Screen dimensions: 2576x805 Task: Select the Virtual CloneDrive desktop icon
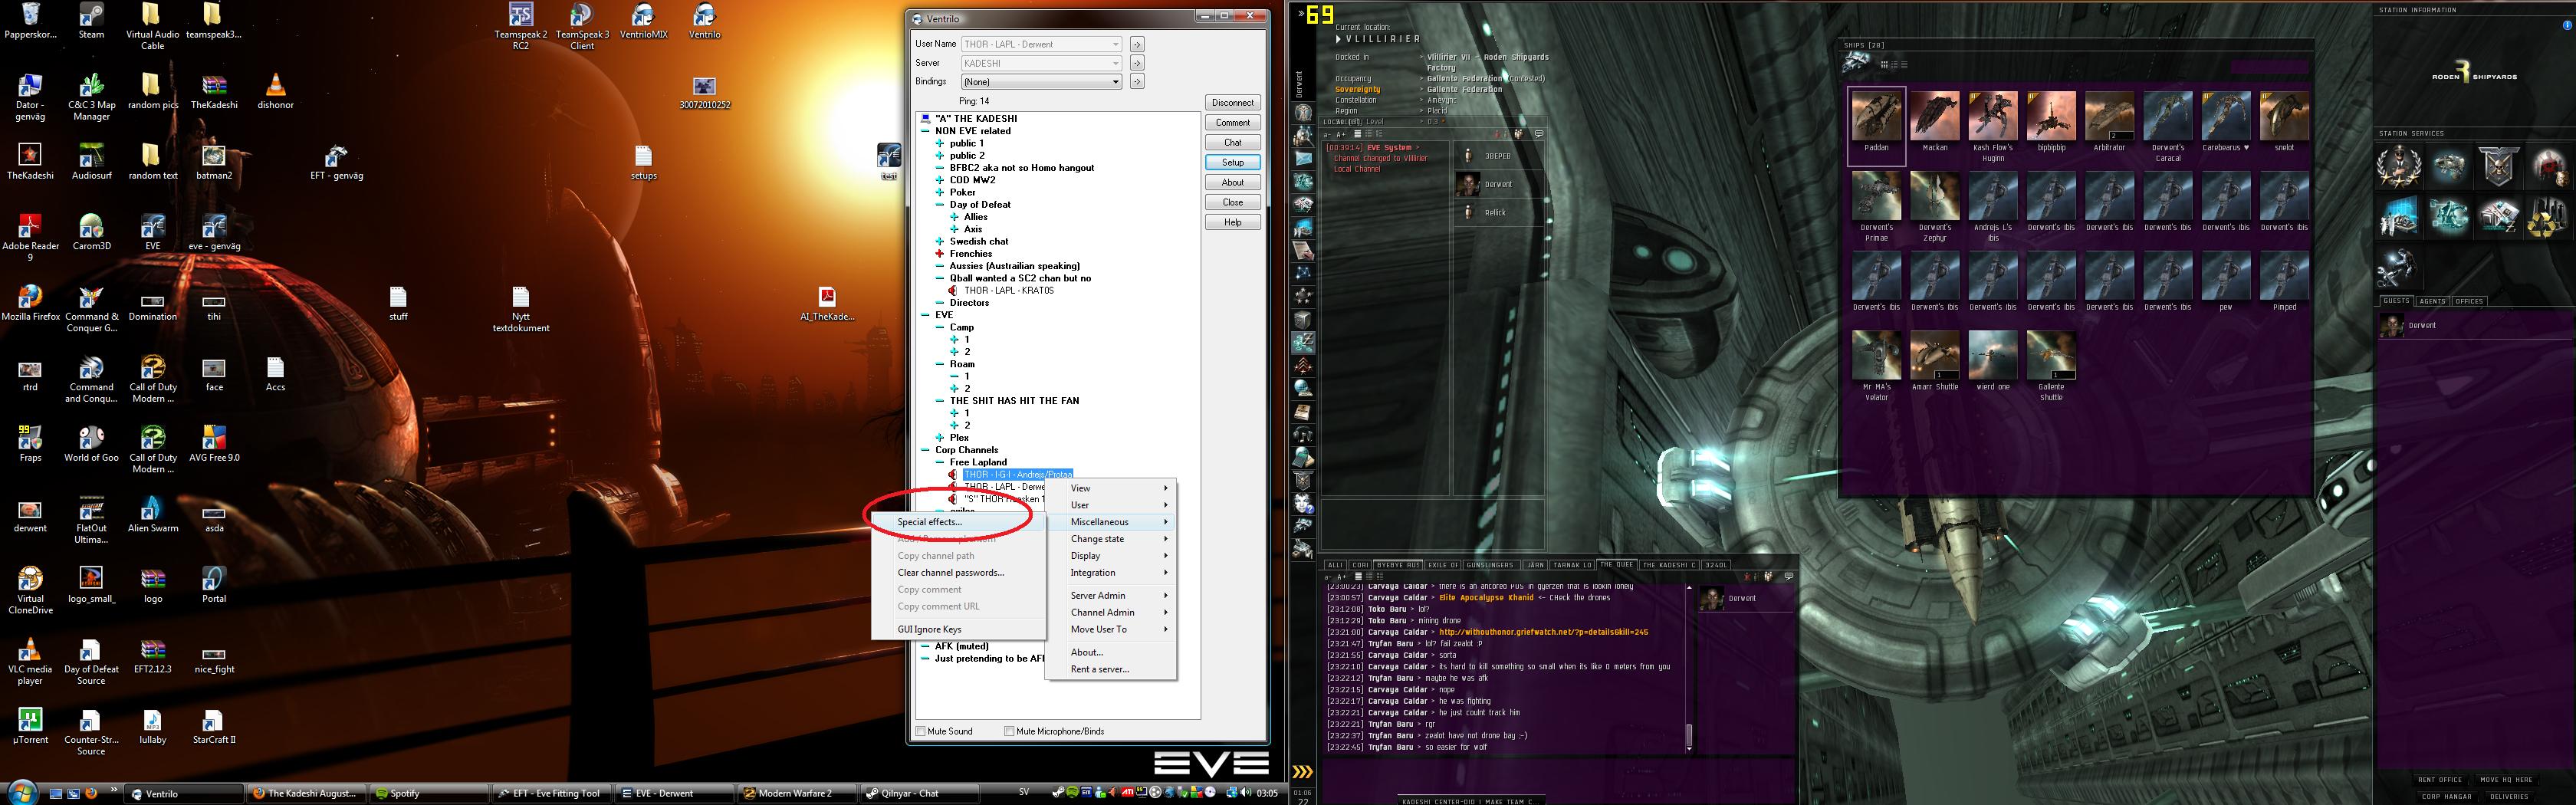click(30, 591)
